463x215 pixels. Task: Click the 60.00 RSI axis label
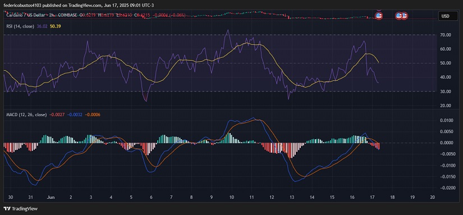tap(445, 49)
